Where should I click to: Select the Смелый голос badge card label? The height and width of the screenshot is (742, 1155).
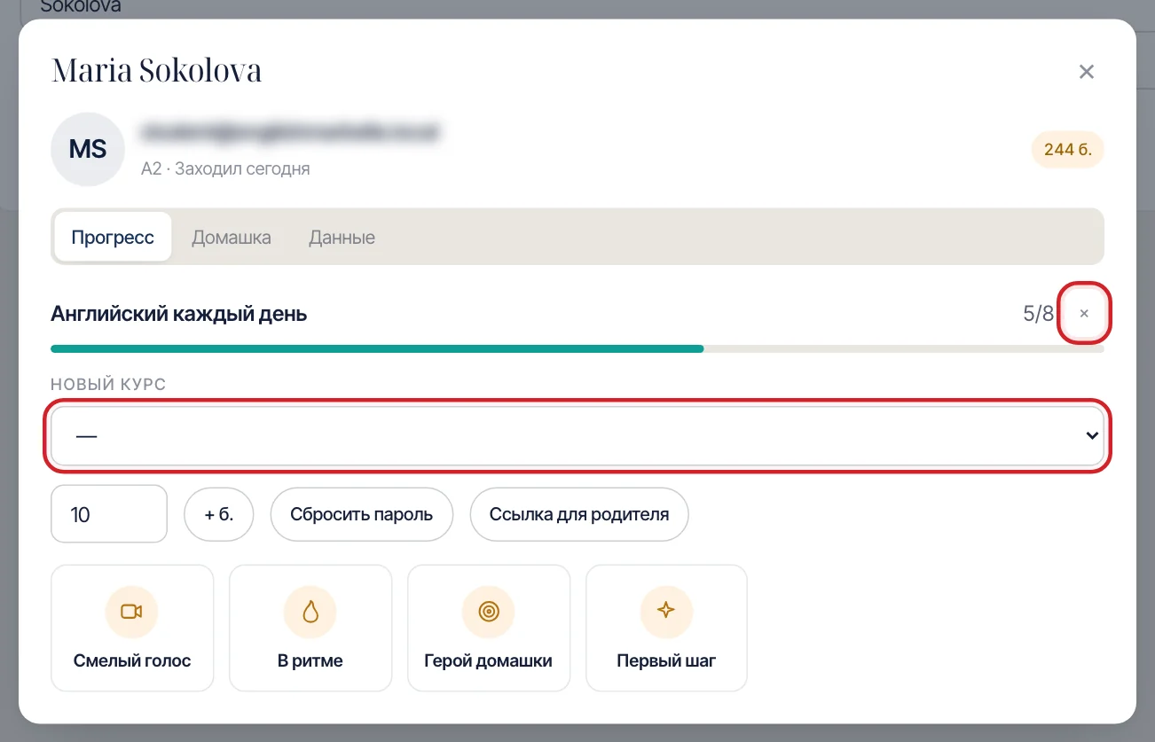[x=132, y=661]
